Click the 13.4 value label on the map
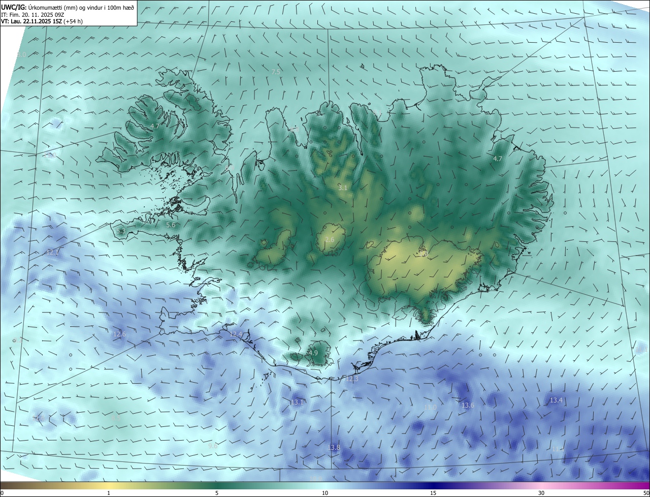 tap(556, 400)
